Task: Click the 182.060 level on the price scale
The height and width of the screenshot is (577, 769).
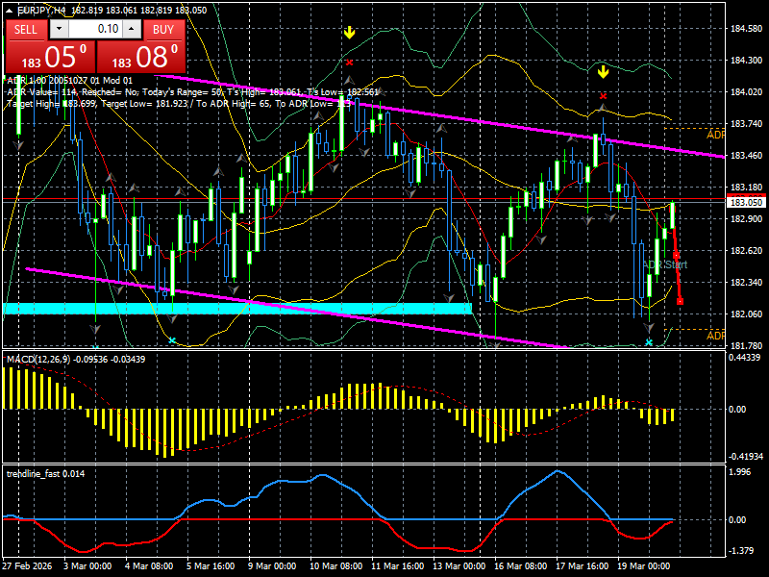Action: point(747,314)
